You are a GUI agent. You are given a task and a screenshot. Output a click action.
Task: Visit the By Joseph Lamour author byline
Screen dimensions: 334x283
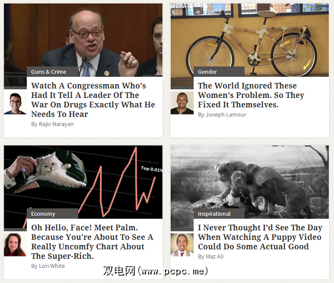pos(222,115)
